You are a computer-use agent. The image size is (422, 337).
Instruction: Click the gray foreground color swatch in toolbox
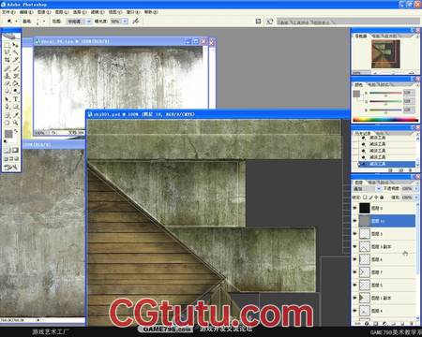click(x=8, y=134)
